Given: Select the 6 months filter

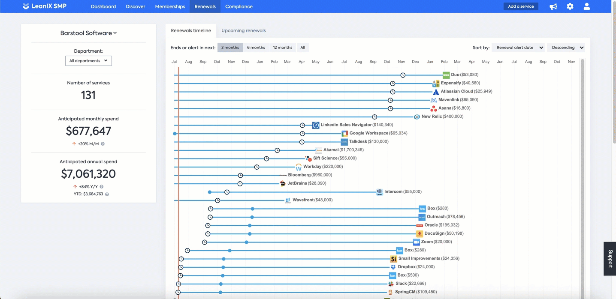Looking at the screenshot, I should [256, 48].
